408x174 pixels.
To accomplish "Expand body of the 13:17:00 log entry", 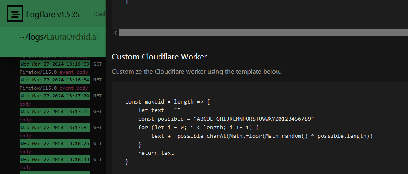I will pos(25,104).
